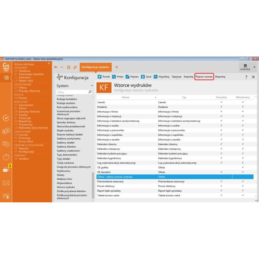Click the Eksportuj button

tap(220, 77)
